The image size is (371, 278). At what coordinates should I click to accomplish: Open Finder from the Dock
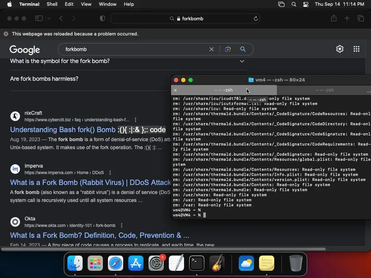coord(75,263)
